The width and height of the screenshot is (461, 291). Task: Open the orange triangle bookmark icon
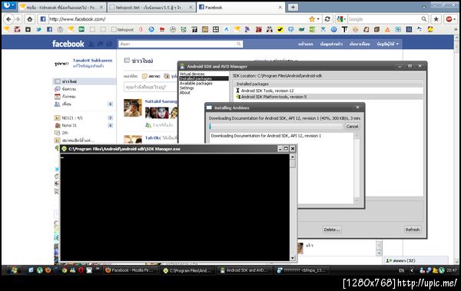tap(387, 29)
